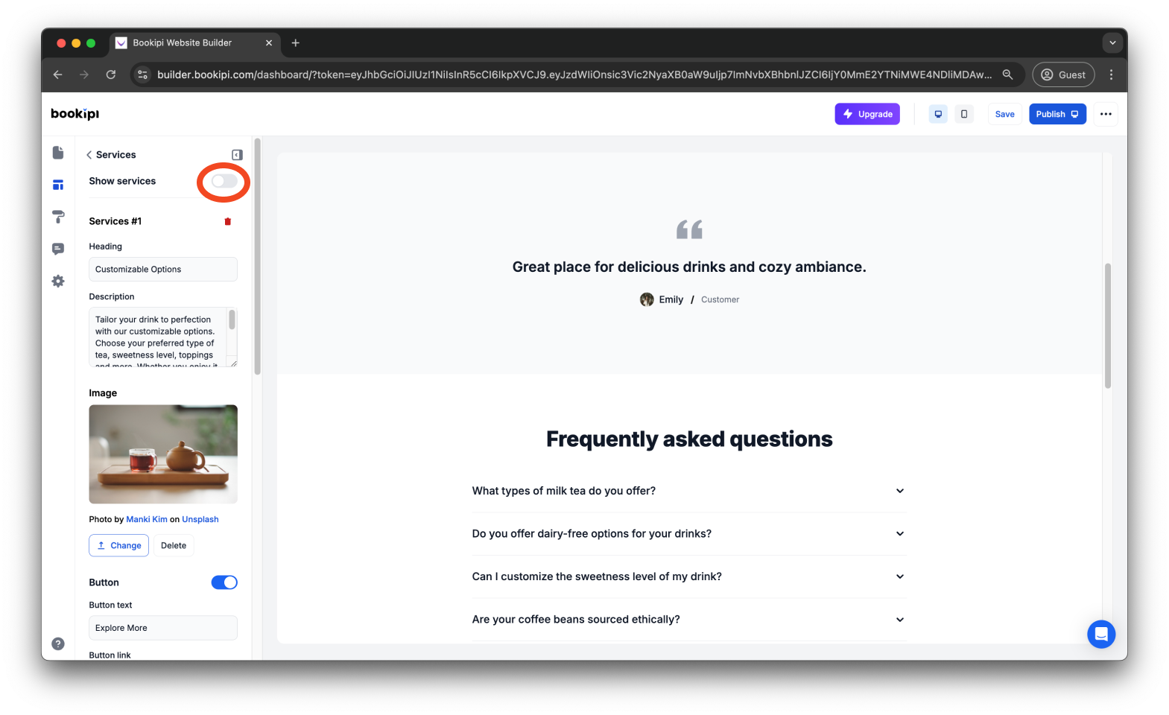Select the Bookipi Website Builder browser tab
The image size is (1169, 715).
coord(181,42)
